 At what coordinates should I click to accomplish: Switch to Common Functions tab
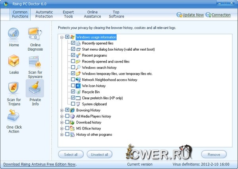click(20, 14)
